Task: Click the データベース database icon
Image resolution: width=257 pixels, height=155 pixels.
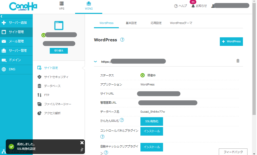Action: pyautogui.click(x=39, y=86)
